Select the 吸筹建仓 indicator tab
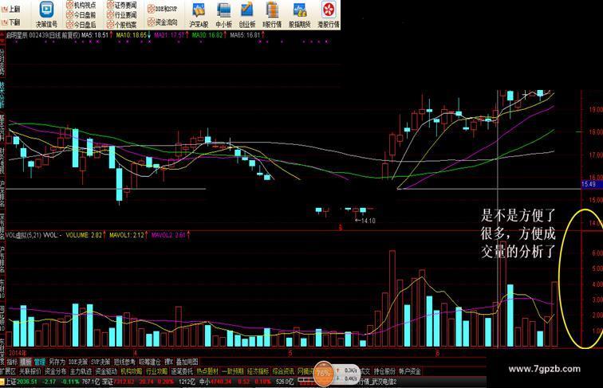Viewport: 603px width, 388px height. coord(150,362)
